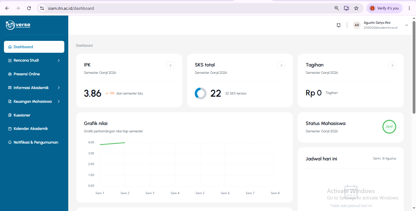Reload the page
This screenshot has width=416, height=211.
tap(29, 8)
